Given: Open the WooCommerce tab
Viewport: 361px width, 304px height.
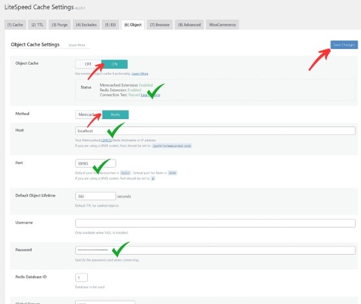Looking at the screenshot, I should click(x=222, y=24).
